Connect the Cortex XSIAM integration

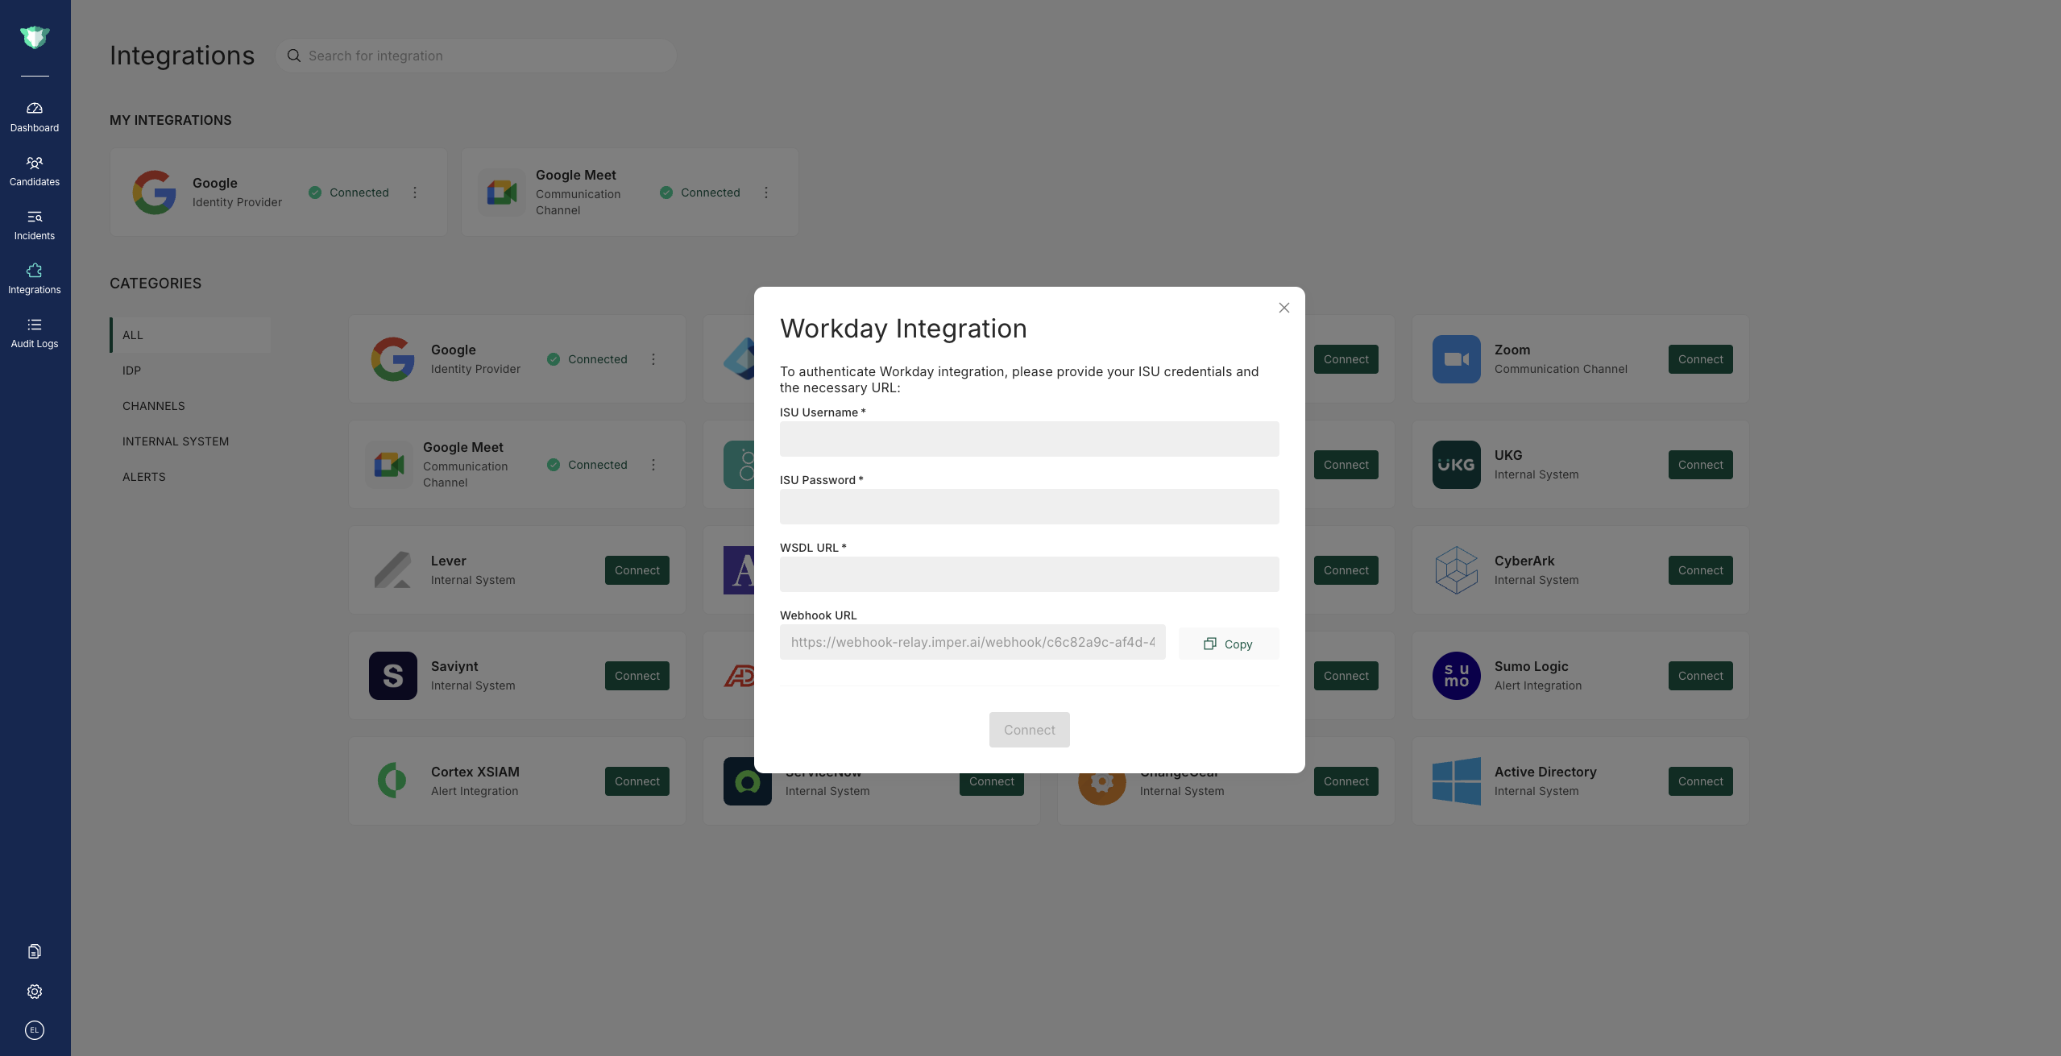637,781
